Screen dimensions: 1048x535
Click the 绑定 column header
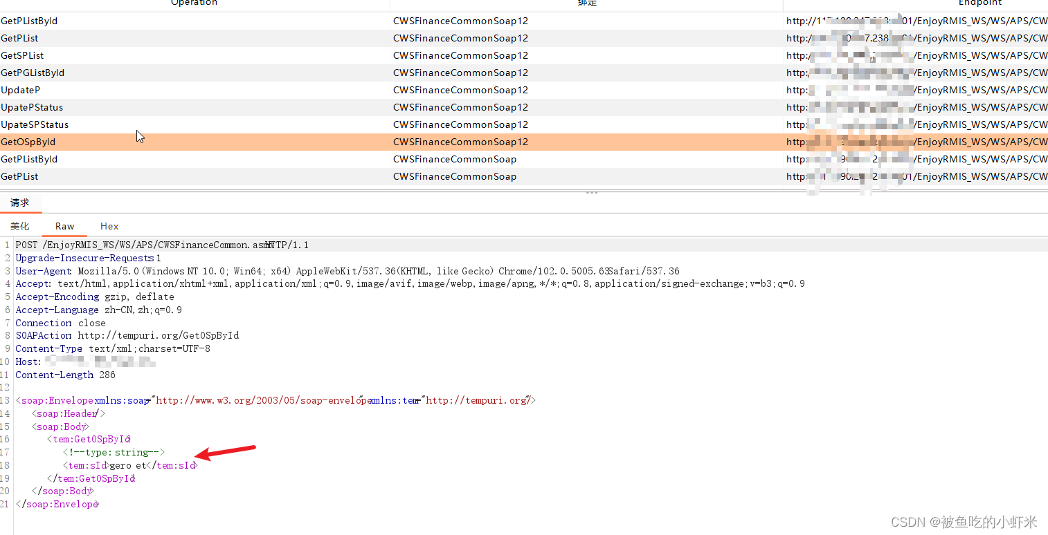(x=587, y=3)
